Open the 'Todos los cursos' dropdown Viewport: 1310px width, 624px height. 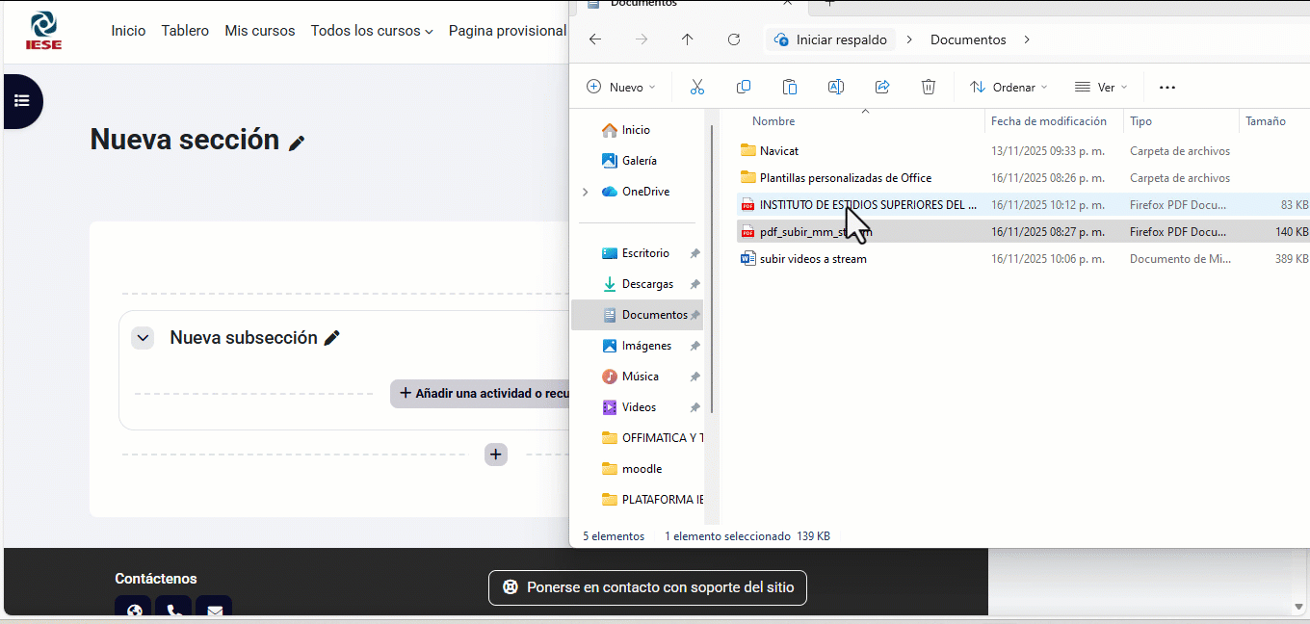(372, 31)
